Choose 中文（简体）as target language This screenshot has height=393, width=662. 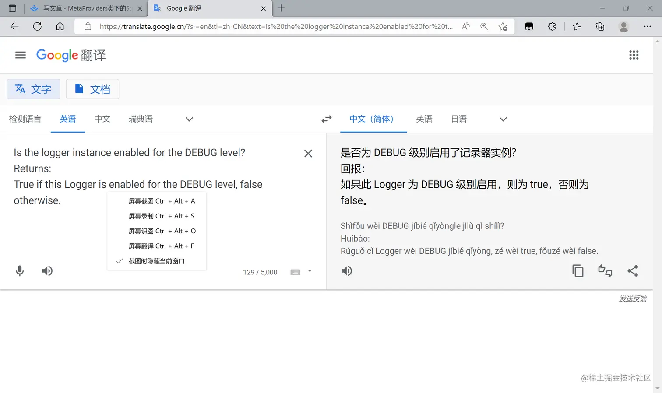[x=373, y=119]
